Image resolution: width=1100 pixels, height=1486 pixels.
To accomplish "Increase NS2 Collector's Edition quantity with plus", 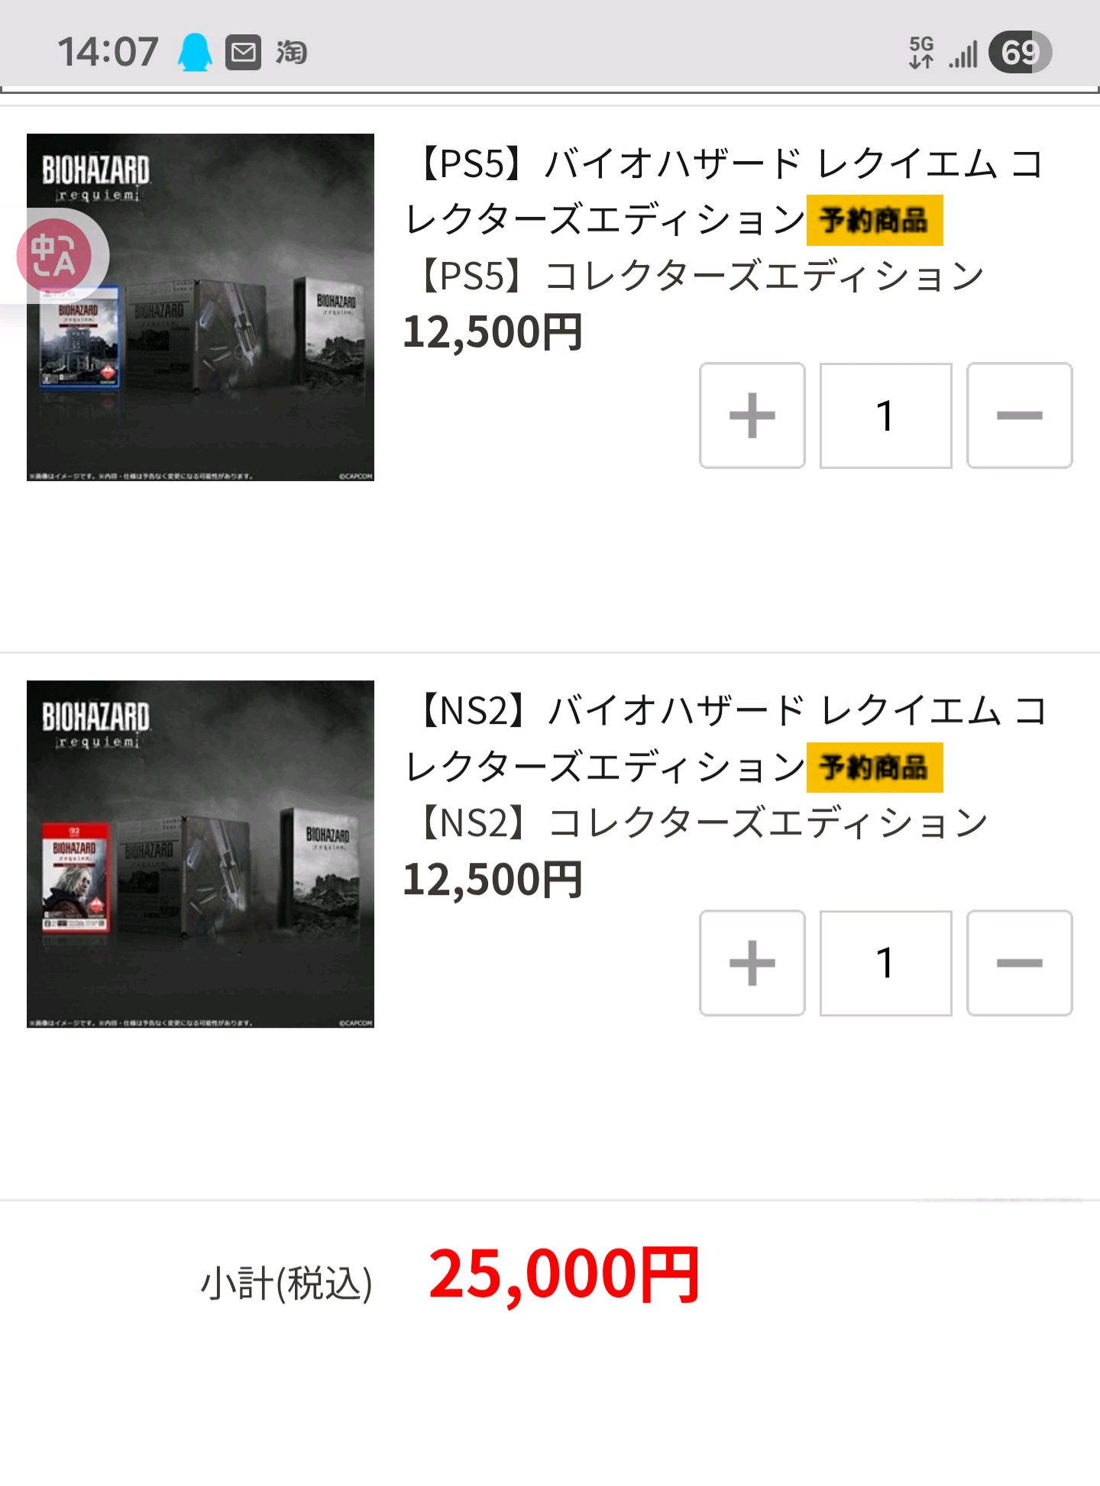I will 752,963.
